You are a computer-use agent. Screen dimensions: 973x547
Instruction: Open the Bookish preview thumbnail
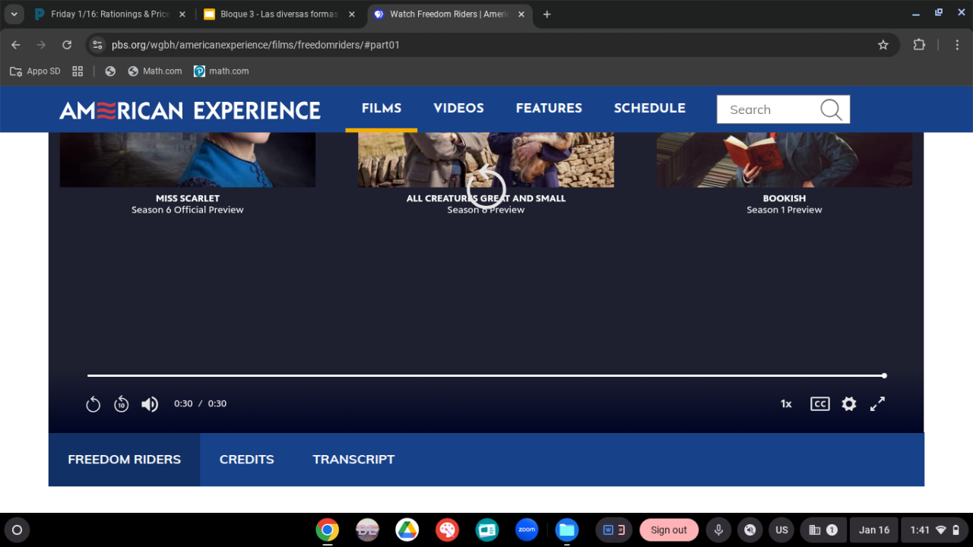point(784,160)
